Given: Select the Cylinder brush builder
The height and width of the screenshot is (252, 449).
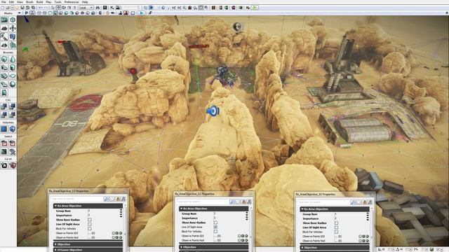Looking at the screenshot, I should (13, 67).
